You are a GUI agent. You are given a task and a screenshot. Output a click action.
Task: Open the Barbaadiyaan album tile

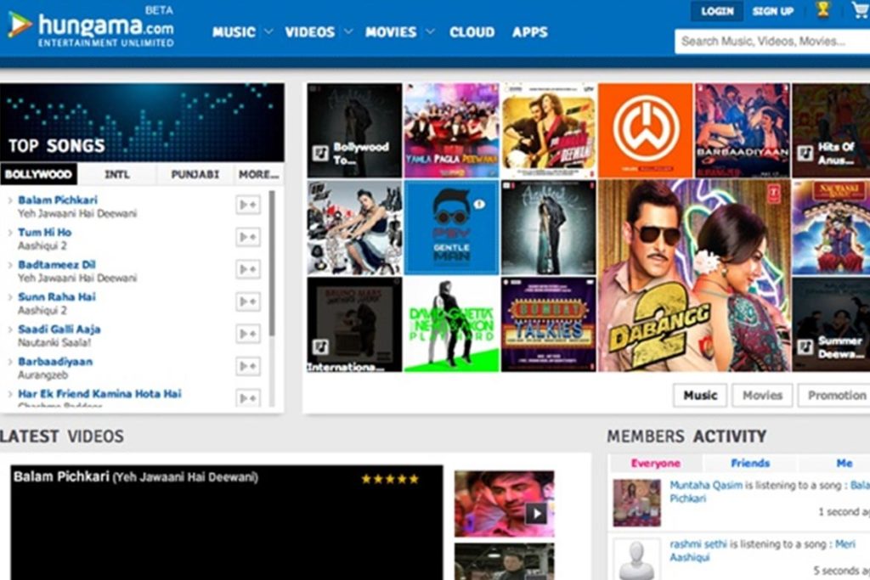(743, 130)
